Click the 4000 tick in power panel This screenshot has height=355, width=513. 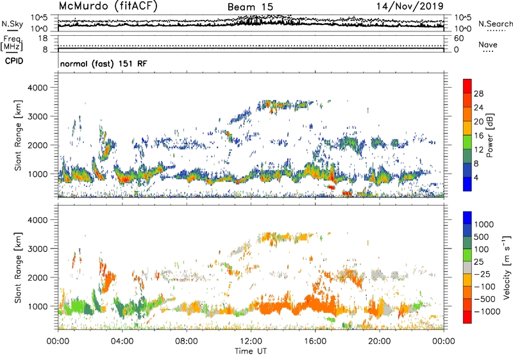pyautogui.click(x=37, y=88)
